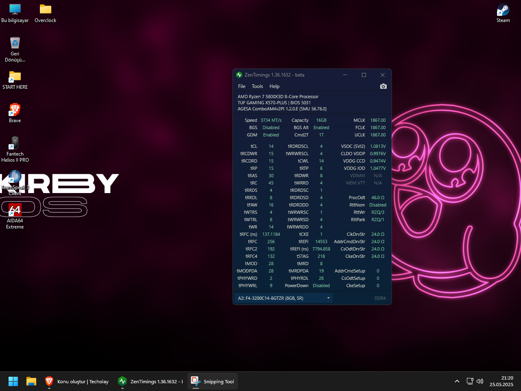The image size is (521, 391).
Task: Open volume control in system tray
Action: [480, 382]
